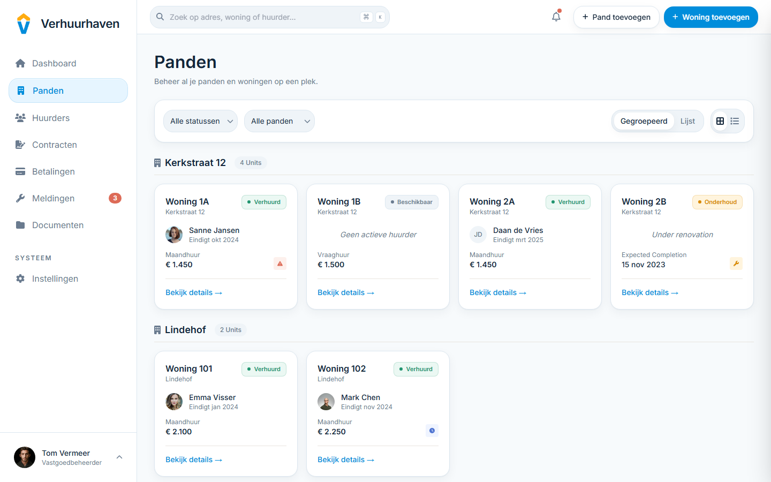
Task: Click the search field for address or tenant
Action: 262,17
